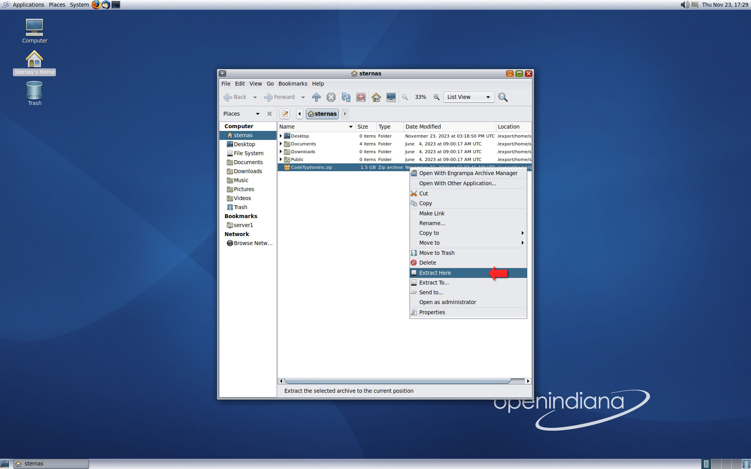The image size is (751, 469).
Task: Sort files by the Name column
Action: coord(316,127)
